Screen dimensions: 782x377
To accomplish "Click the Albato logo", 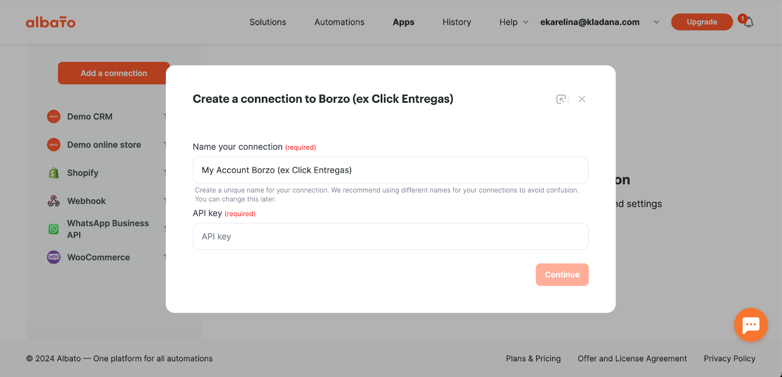I will click(x=51, y=22).
